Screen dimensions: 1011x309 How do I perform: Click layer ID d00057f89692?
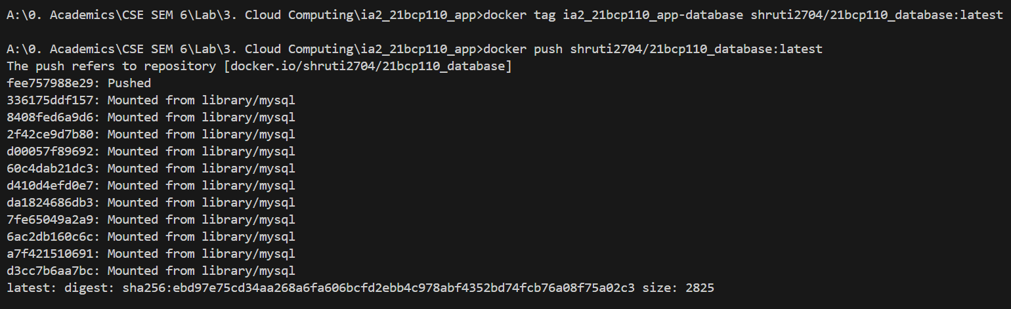point(53,152)
